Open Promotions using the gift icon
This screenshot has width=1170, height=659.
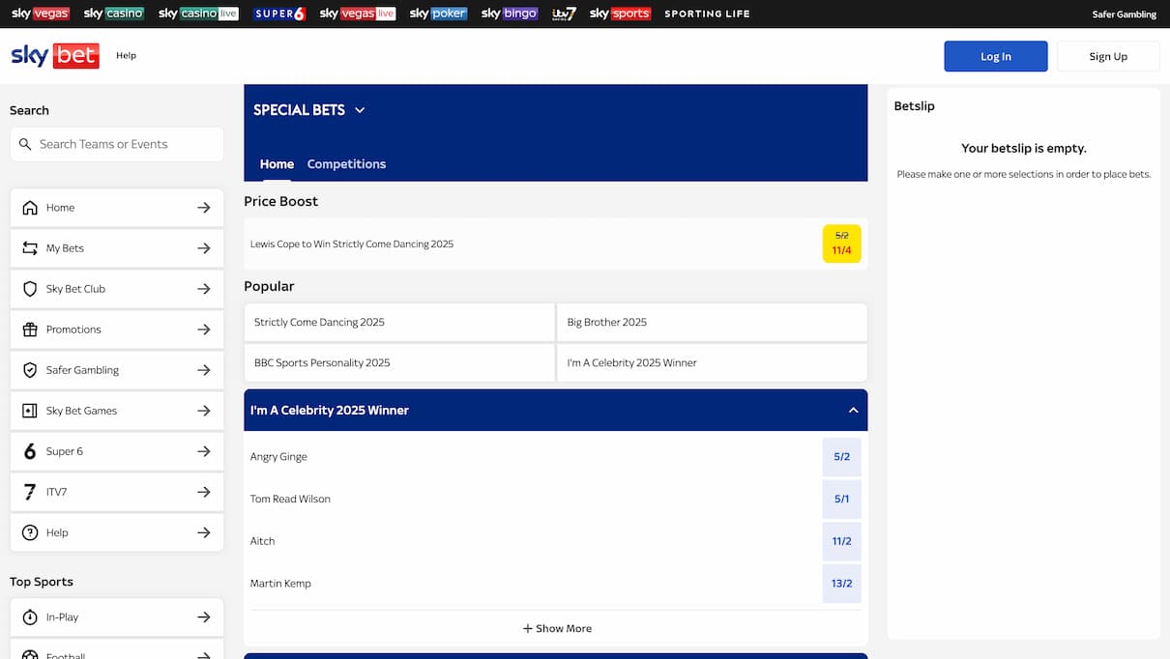(x=29, y=329)
